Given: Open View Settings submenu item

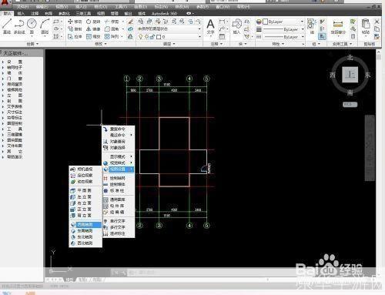Looking at the screenshot, I should pyautogui.click(x=119, y=169).
